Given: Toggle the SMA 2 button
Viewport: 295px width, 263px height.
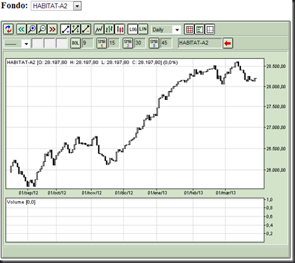Looking at the screenshot, I should 128,43.
